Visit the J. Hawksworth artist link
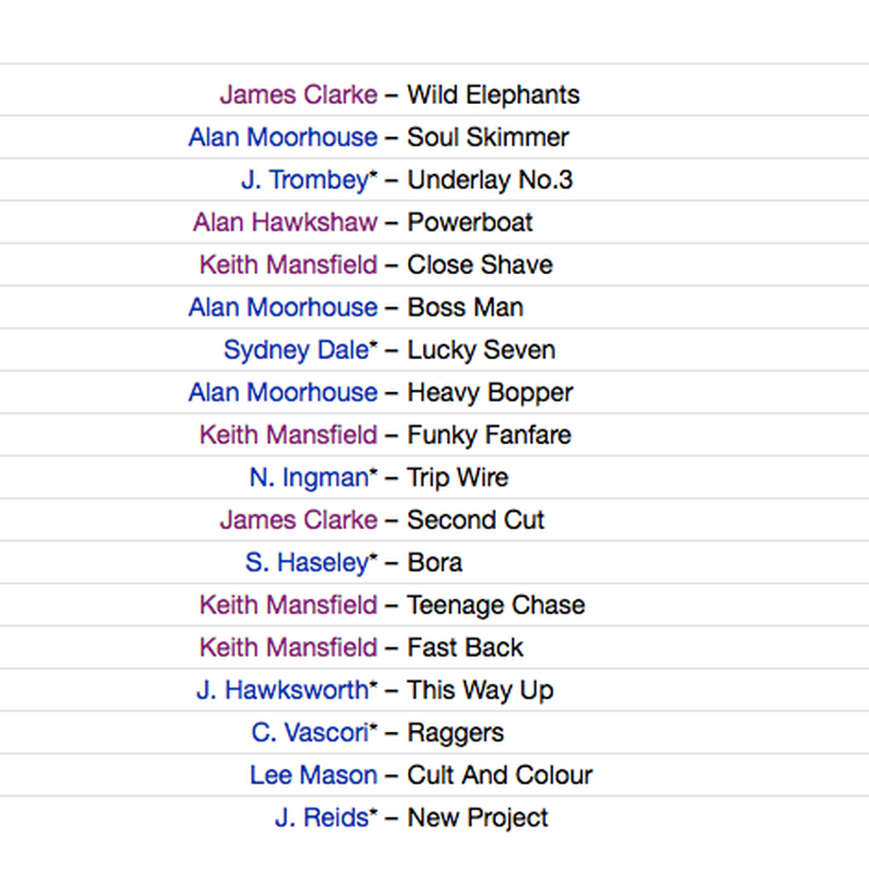Screen dimensions: 869x869 tap(283, 690)
